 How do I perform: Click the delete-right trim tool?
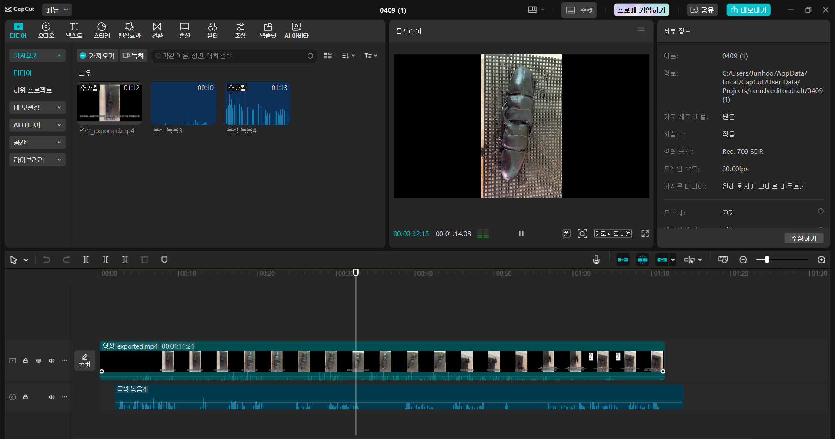(125, 260)
